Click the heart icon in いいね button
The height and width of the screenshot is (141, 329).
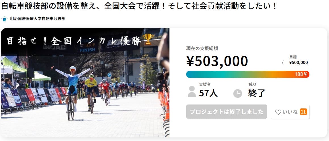pos(278,112)
